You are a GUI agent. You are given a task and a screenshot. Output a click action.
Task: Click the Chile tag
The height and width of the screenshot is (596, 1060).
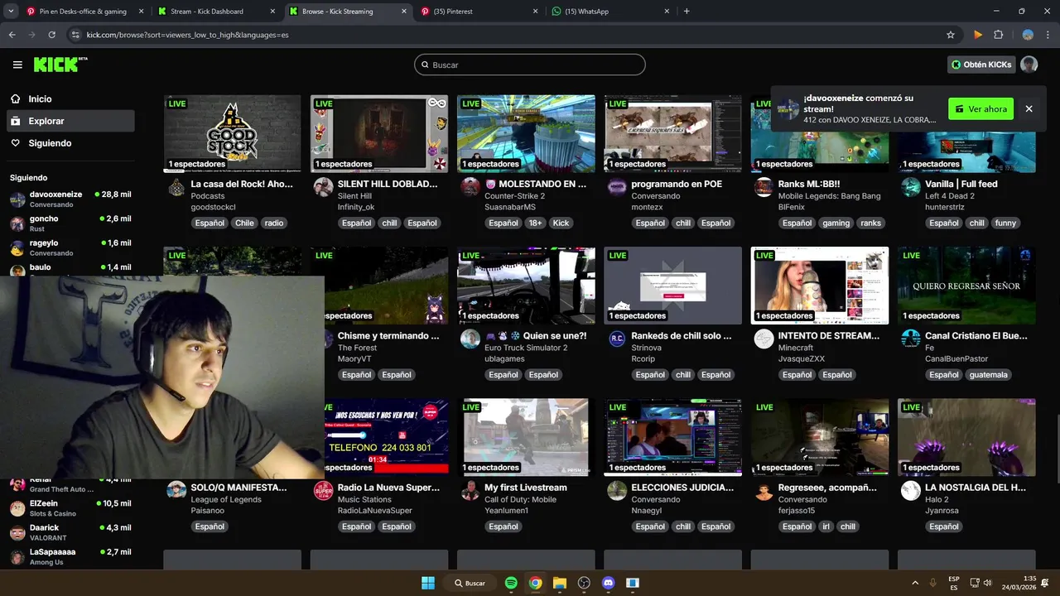coord(244,223)
